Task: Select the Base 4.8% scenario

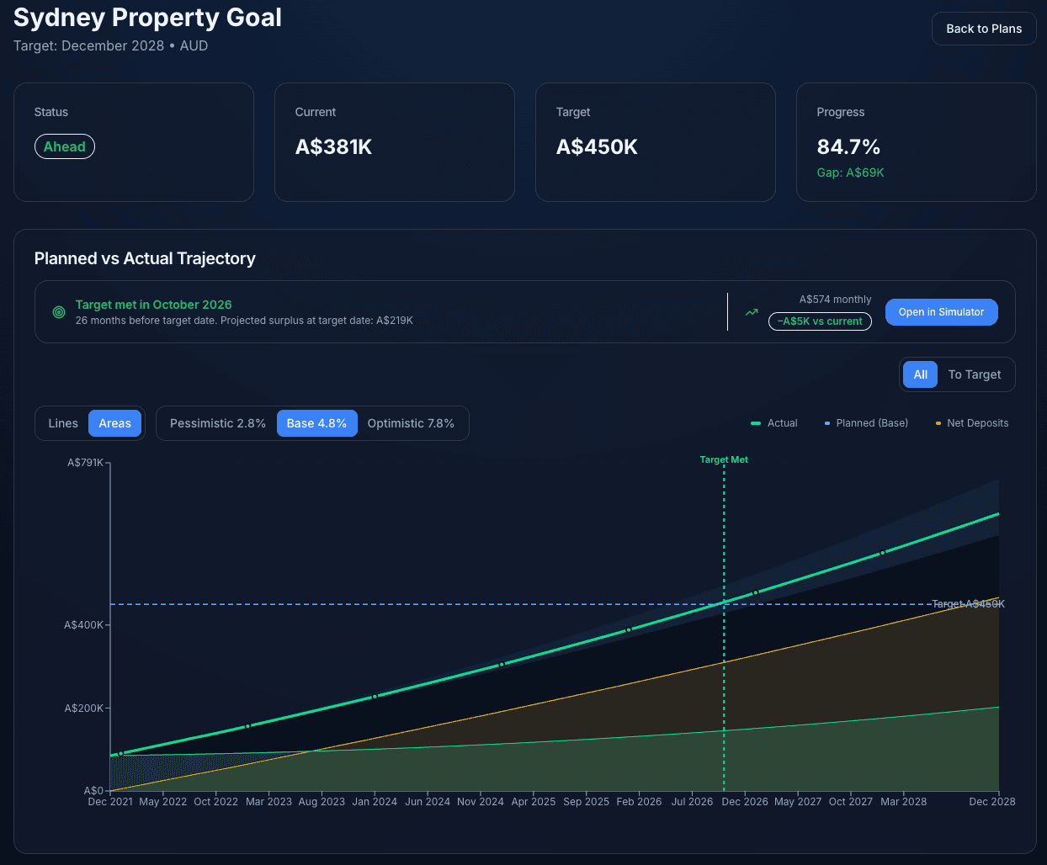Action: [316, 423]
